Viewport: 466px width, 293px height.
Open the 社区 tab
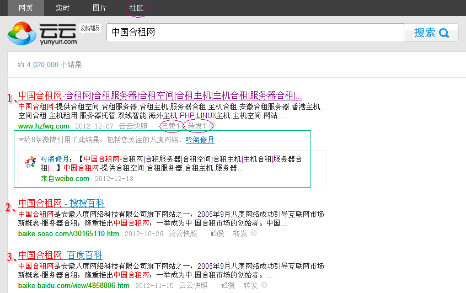point(136,8)
